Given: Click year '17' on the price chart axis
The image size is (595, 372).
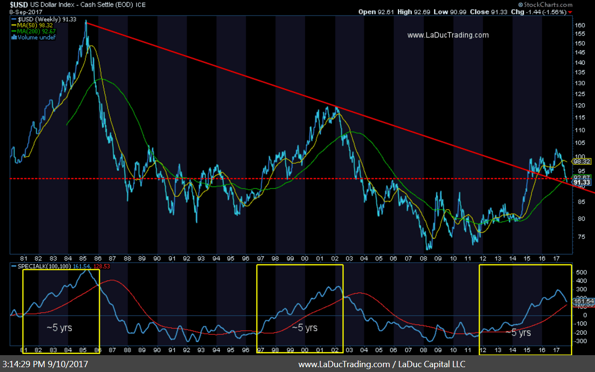Looking at the screenshot, I should (x=557, y=259).
